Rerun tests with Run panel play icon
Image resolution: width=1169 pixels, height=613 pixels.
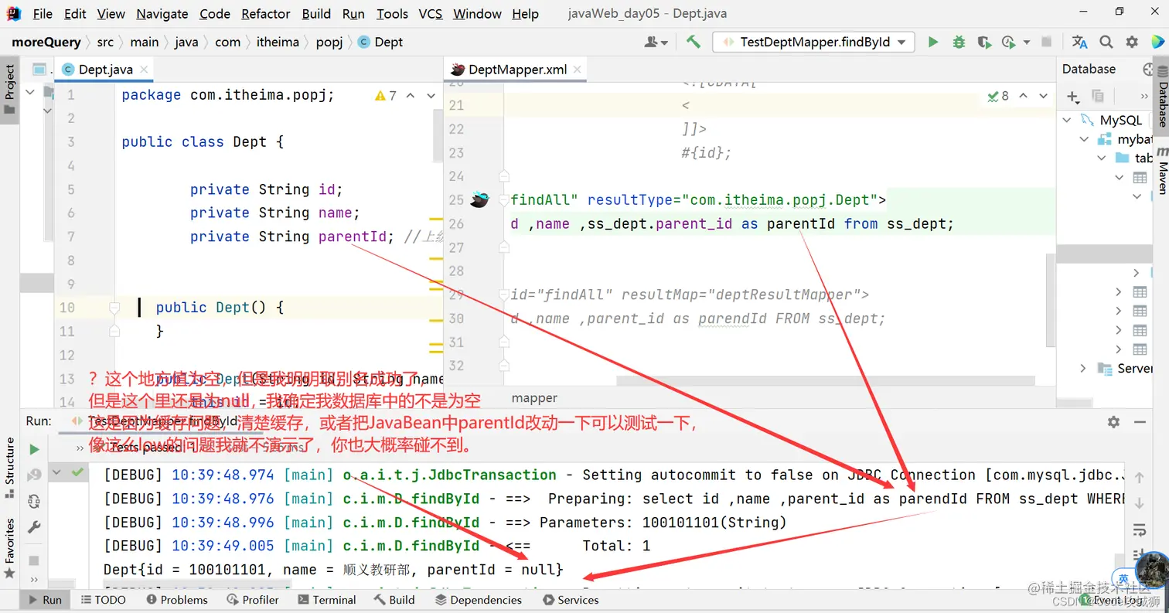point(34,449)
